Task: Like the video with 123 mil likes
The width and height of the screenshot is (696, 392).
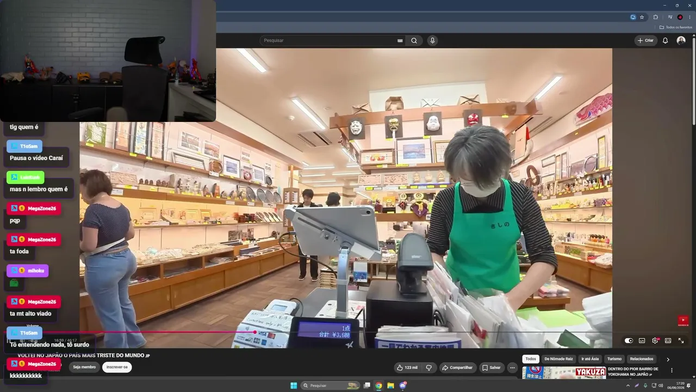Action: (407, 367)
